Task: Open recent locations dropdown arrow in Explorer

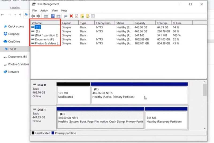Action: tap(15, 15)
